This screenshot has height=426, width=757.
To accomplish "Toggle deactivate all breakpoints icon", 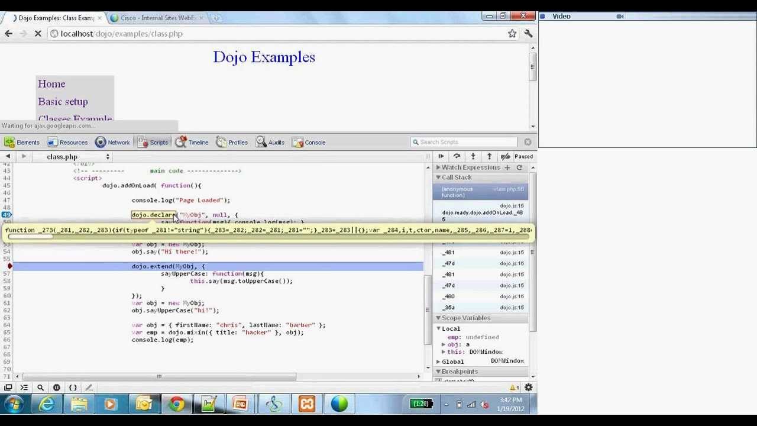I will [505, 157].
